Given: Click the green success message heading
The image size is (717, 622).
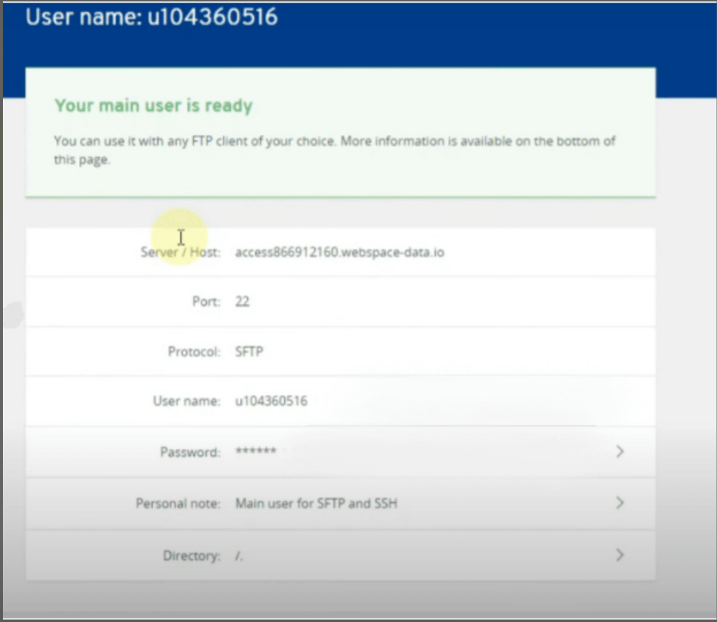Looking at the screenshot, I should pyautogui.click(x=154, y=105).
